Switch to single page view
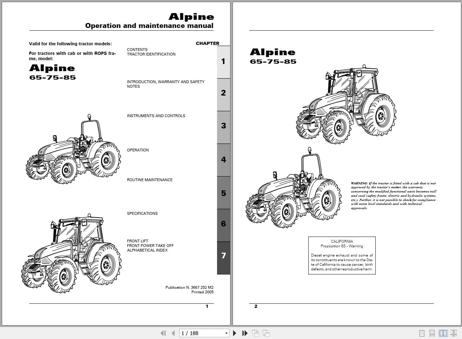The width and height of the screenshot is (462, 339). 422,333
